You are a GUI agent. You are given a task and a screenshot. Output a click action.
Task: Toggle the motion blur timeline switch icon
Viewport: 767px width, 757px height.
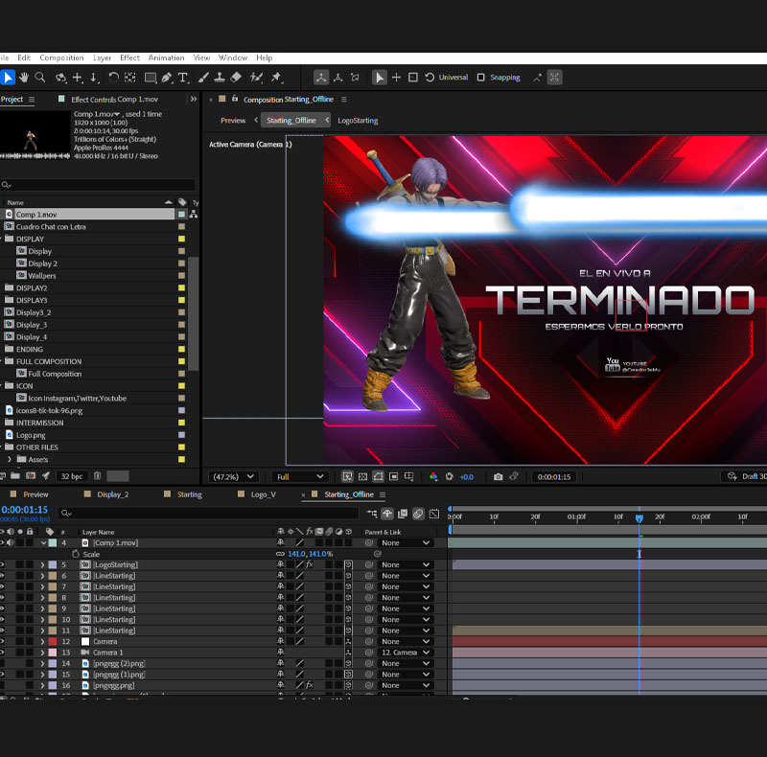pos(418,514)
